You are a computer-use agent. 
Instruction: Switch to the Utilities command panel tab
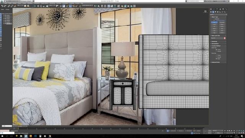[226, 9]
